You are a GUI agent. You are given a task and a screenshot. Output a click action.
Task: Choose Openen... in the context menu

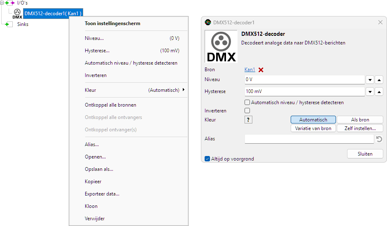point(128,157)
